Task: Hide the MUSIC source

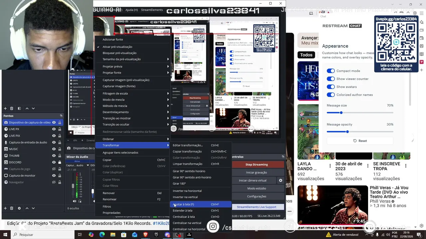Action: (x=54, y=149)
